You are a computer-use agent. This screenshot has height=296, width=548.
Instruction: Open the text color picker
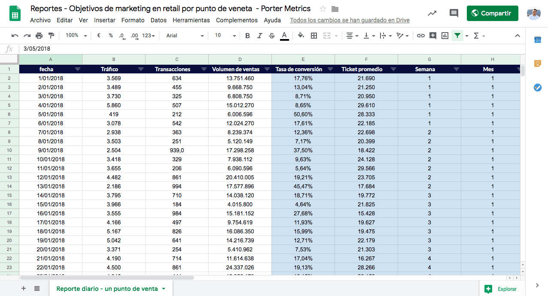[284, 36]
